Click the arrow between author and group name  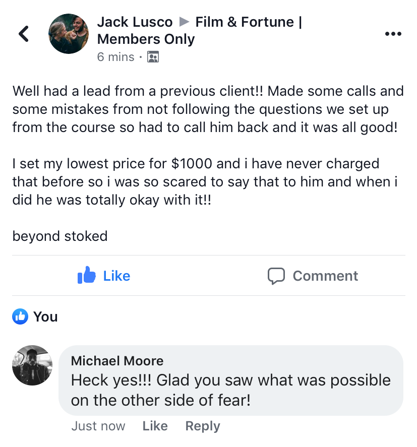184,22
